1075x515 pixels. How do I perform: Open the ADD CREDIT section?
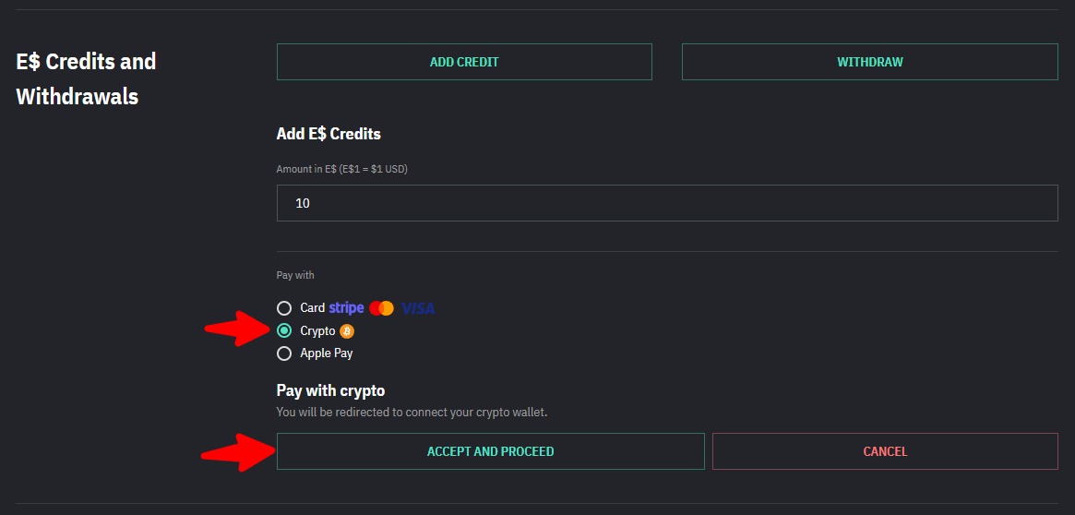[464, 62]
